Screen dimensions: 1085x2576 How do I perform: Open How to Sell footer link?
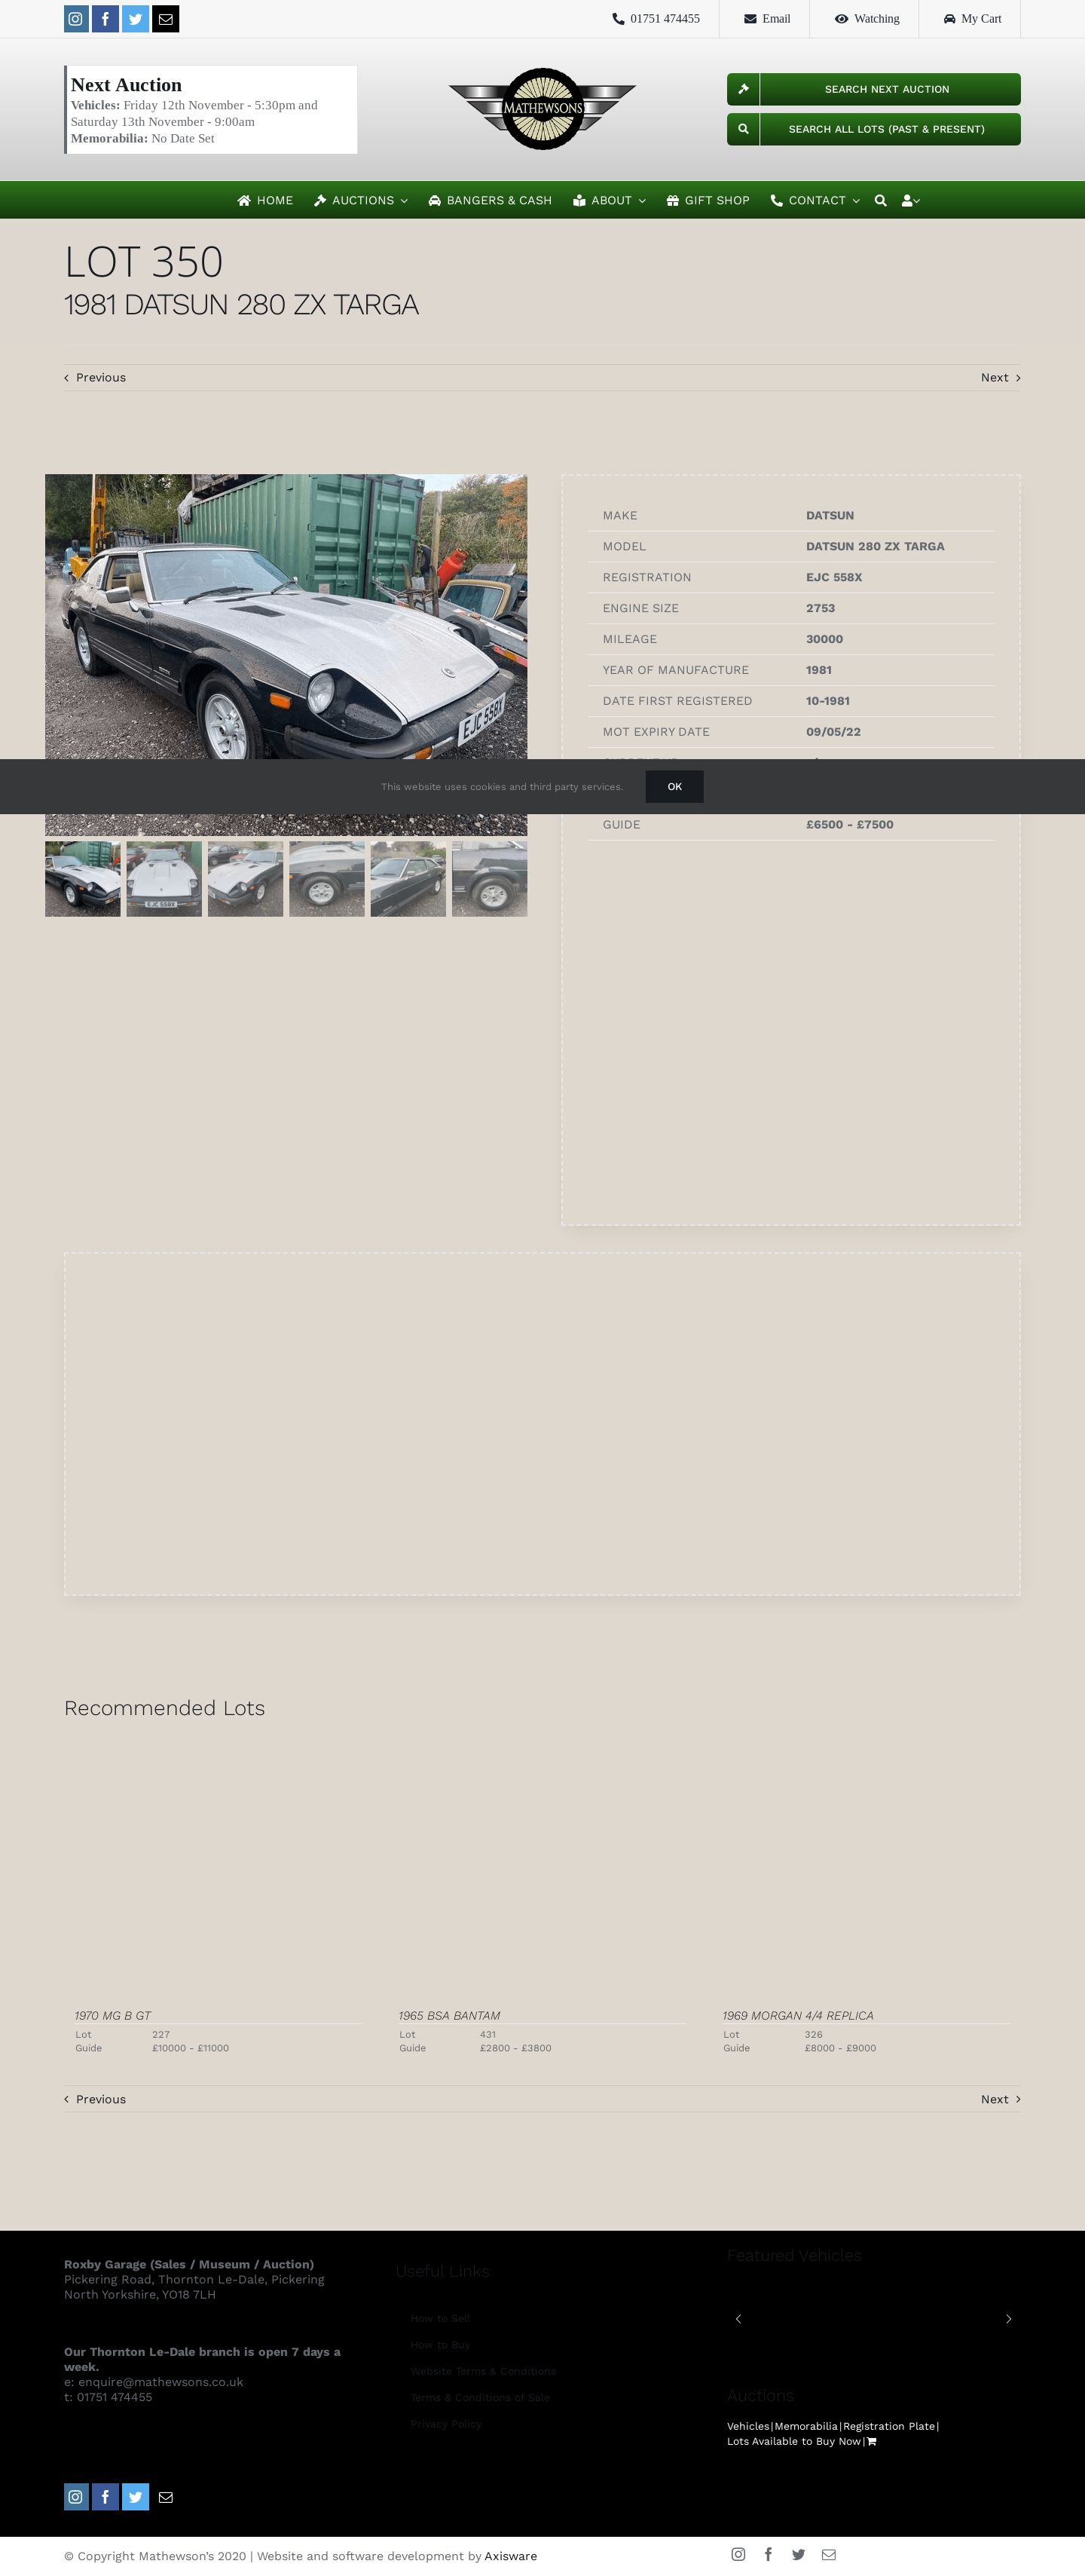click(x=441, y=2318)
